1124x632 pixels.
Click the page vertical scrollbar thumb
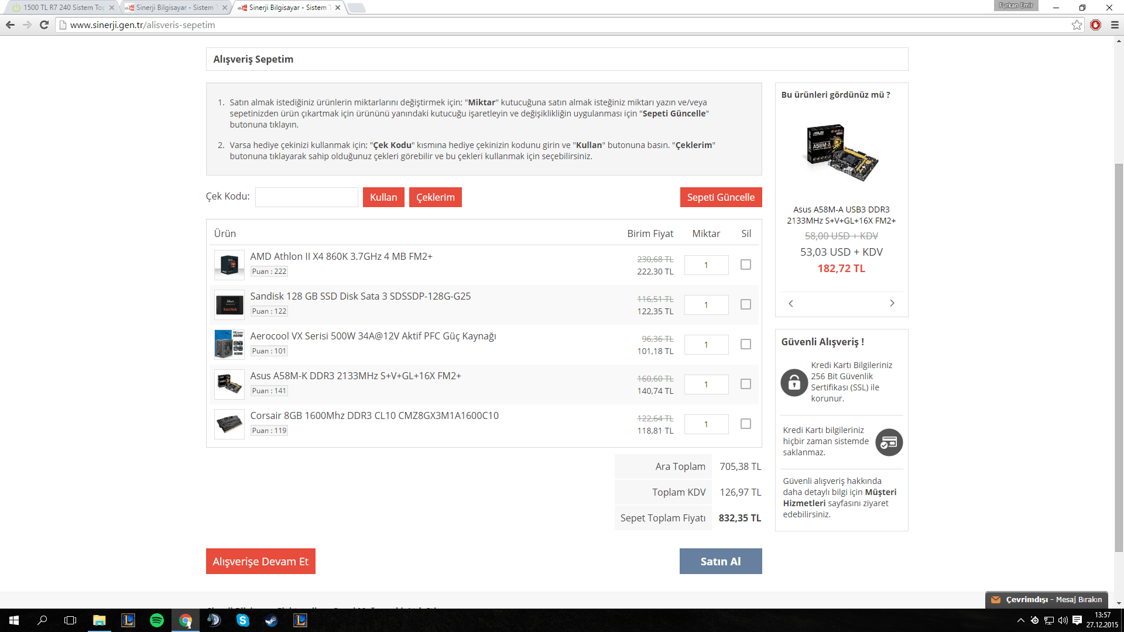pyautogui.click(x=1119, y=357)
